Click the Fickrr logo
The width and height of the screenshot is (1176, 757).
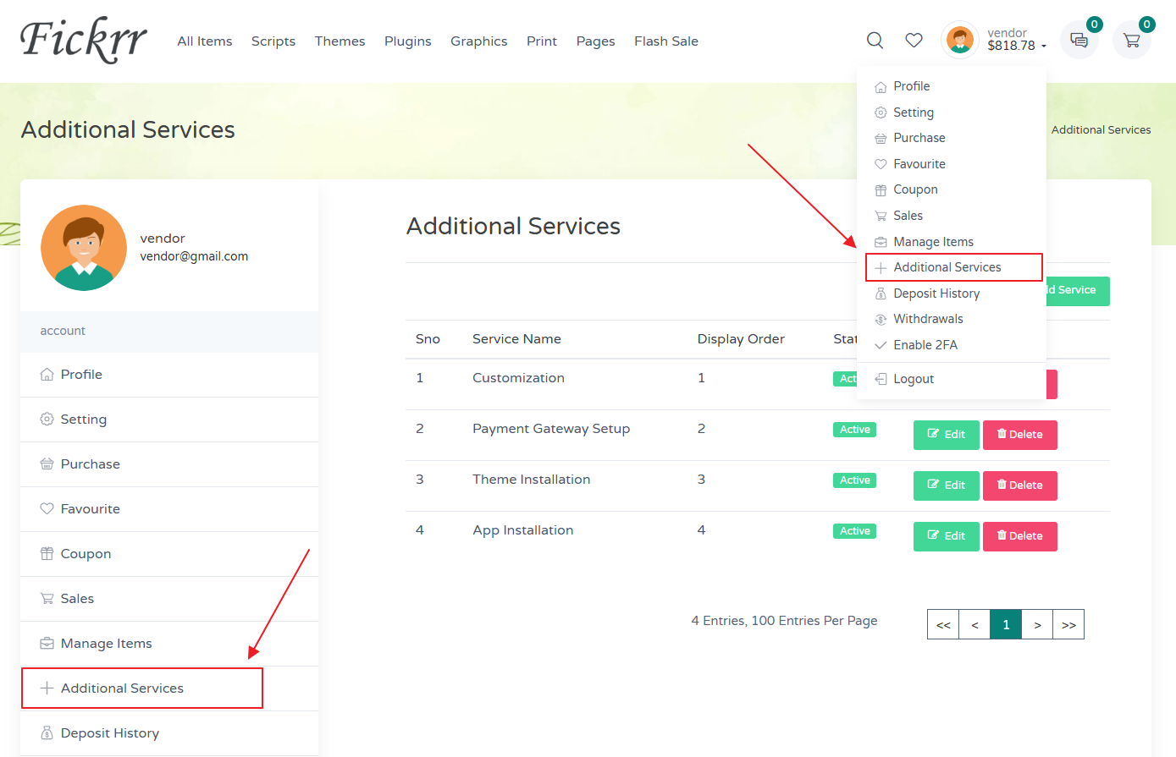point(83,41)
